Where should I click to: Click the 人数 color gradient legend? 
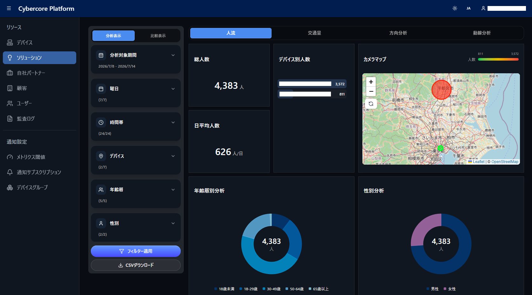(x=498, y=59)
